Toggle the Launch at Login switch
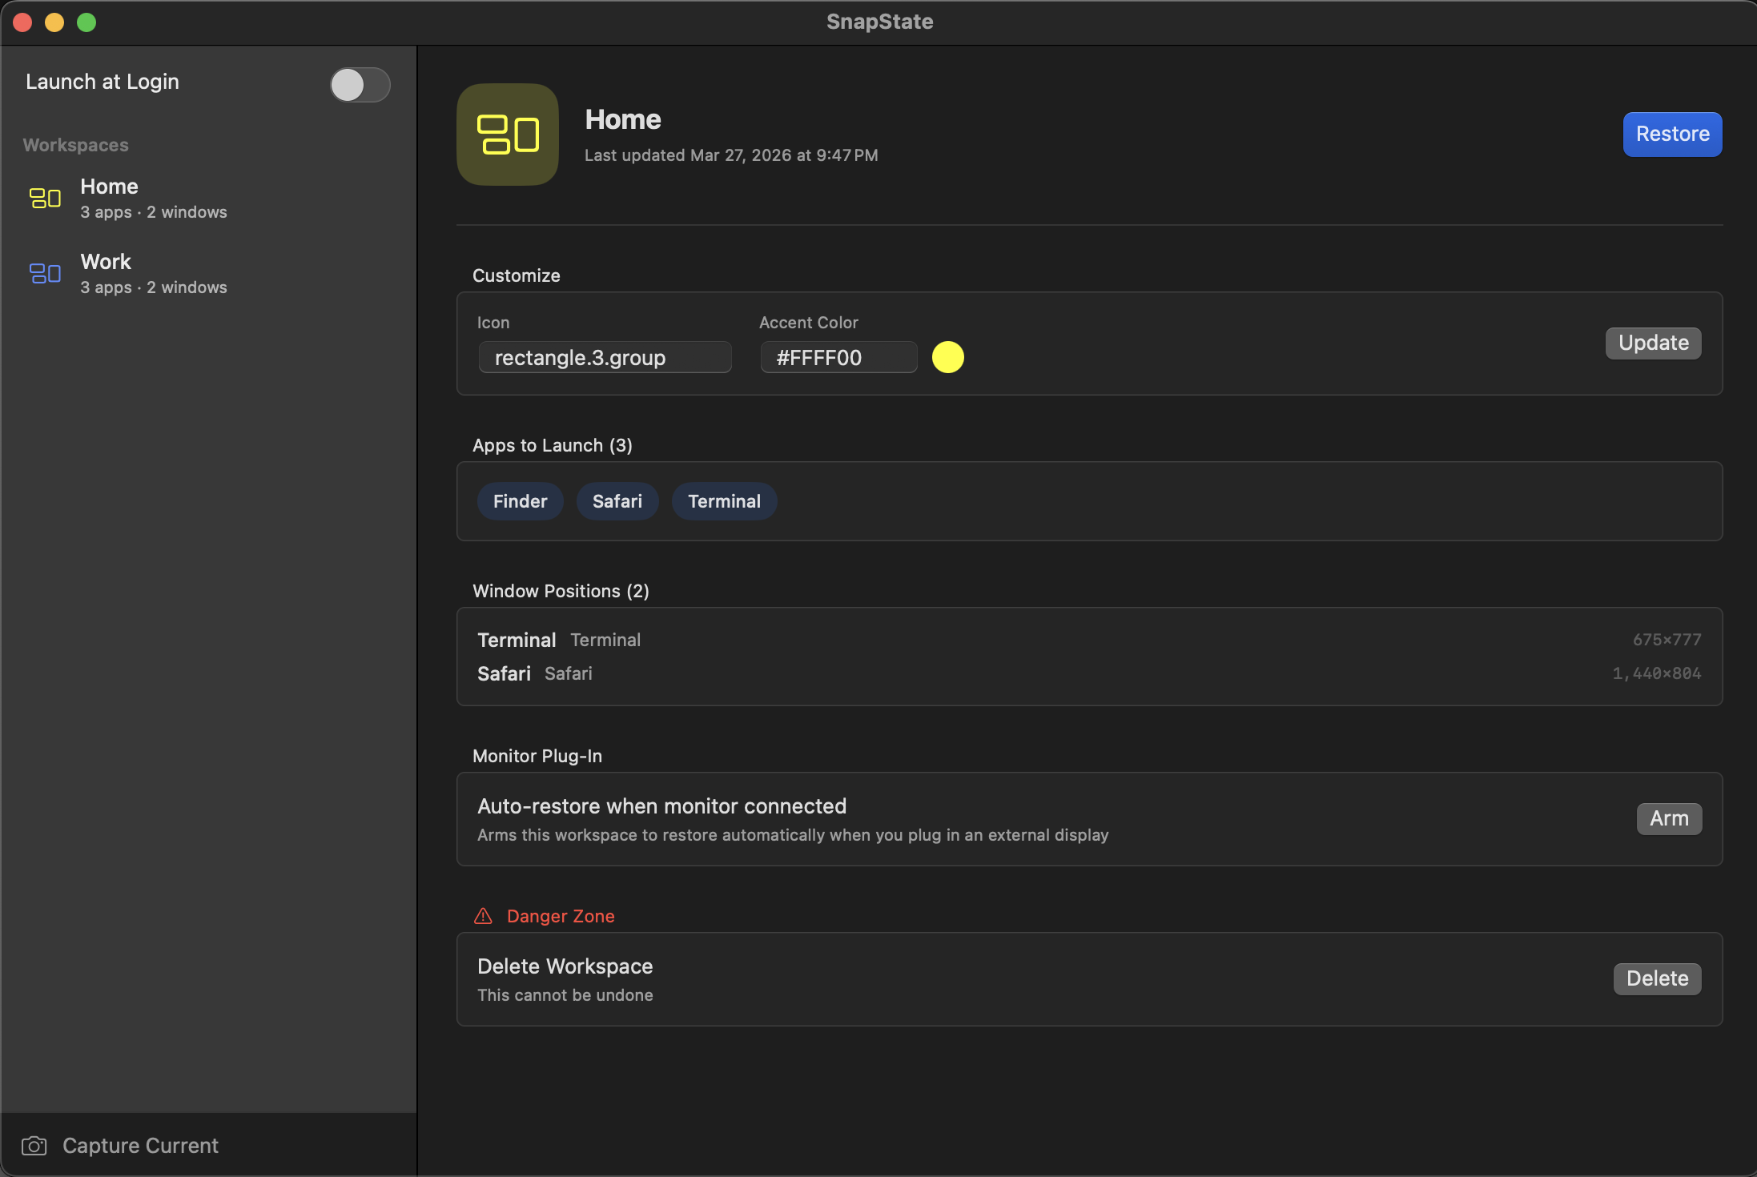Screen dimensions: 1757x1177 tap(360, 85)
